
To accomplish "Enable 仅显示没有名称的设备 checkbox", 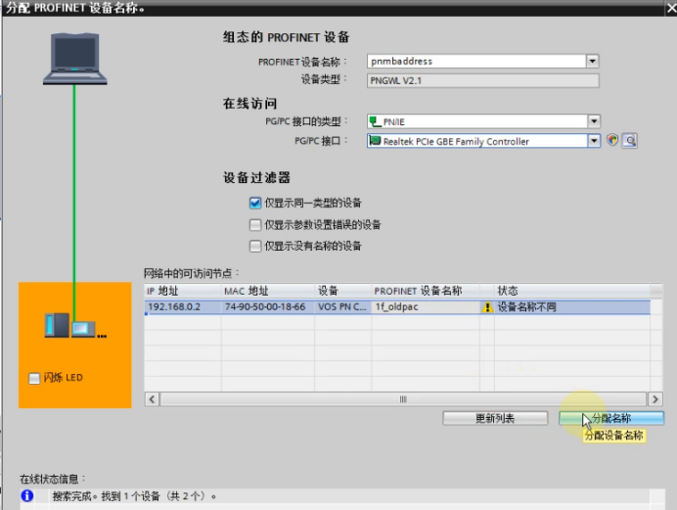I will [x=255, y=246].
